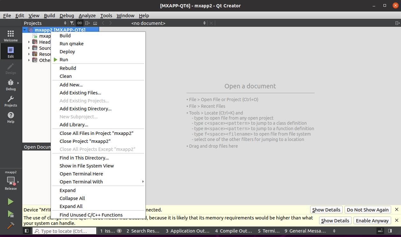Image resolution: width=401 pixels, height=237 pixels.
Task: Click the filter tree icon in Projects panel
Action: 72,23
